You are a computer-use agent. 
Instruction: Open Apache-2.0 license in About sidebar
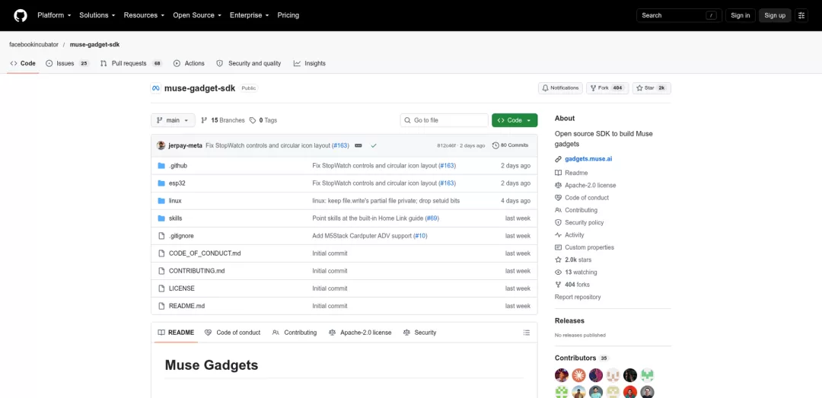pos(585,185)
